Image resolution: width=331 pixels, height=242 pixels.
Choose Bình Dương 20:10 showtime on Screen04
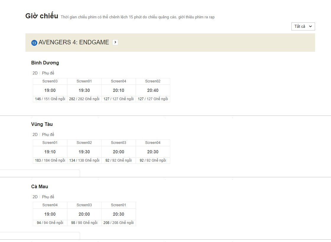click(x=119, y=90)
